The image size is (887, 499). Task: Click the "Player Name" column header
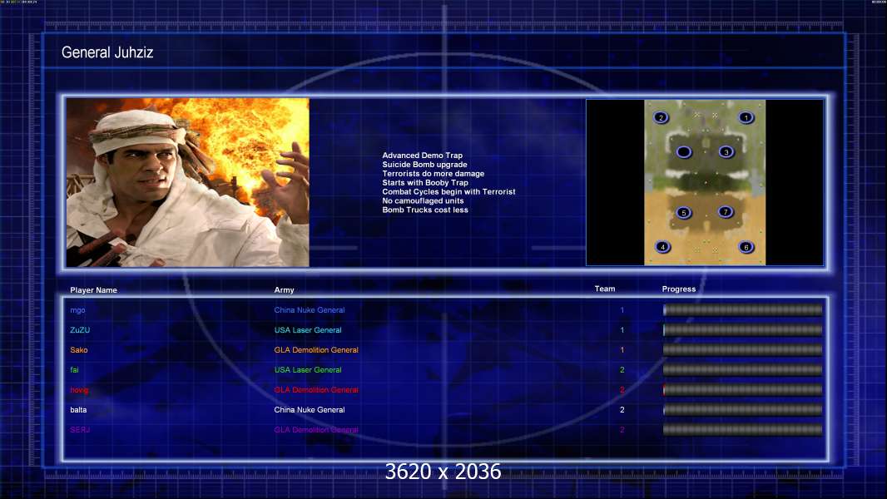tap(93, 290)
